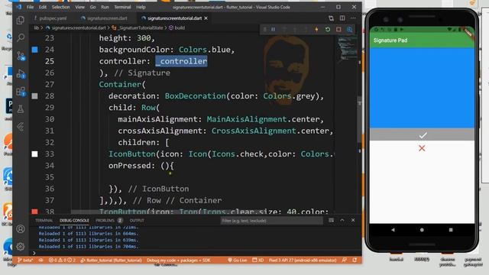Tap the Android home button in emulator

pos(422,230)
